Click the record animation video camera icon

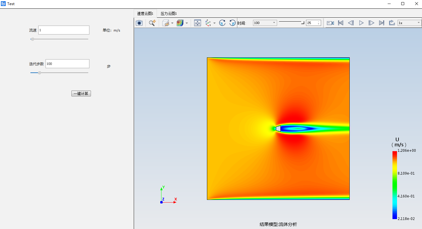coord(330,23)
